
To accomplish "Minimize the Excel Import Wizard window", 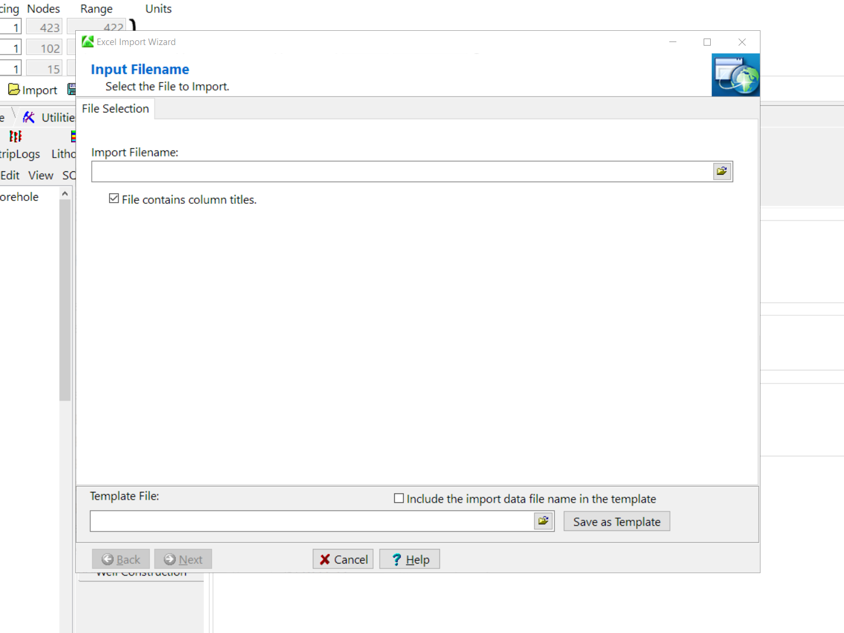I will coord(673,42).
